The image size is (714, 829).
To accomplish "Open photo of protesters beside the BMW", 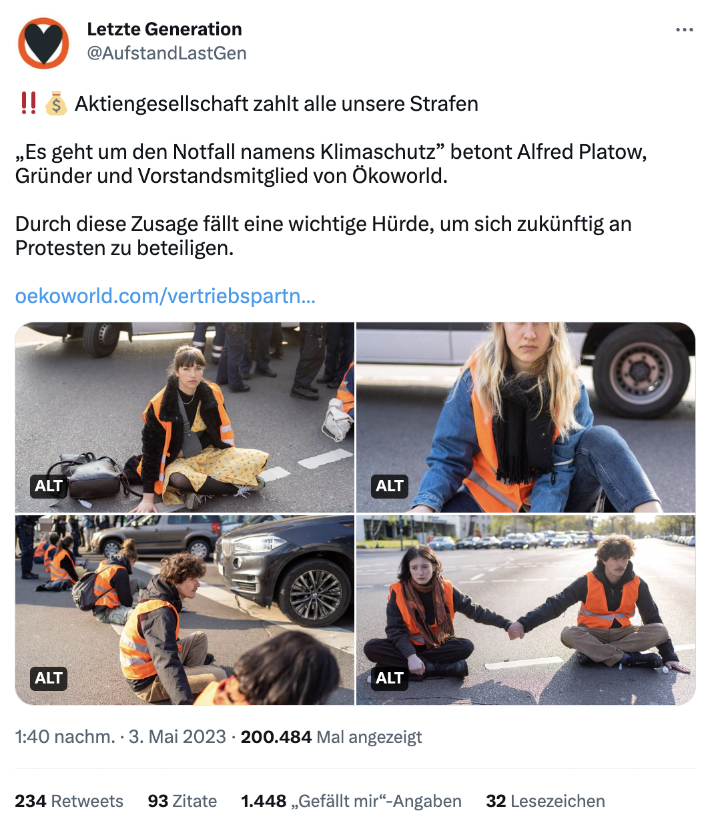I will [x=185, y=609].
